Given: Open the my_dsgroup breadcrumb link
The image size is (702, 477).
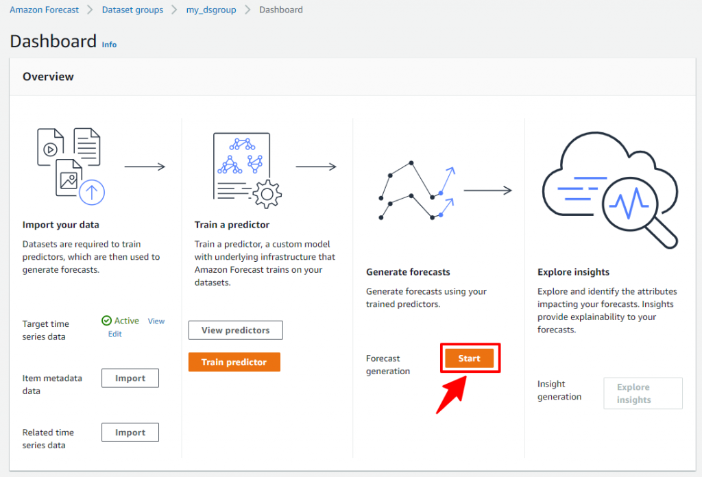Looking at the screenshot, I should pyautogui.click(x=211, y=10).
